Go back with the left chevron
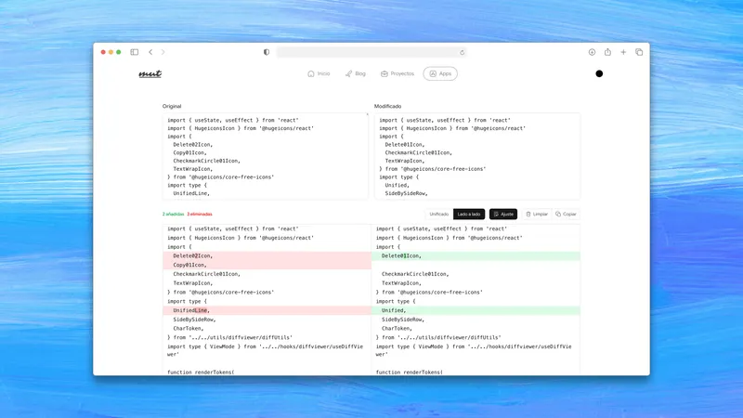743x418 pixels. click(150, 52)
